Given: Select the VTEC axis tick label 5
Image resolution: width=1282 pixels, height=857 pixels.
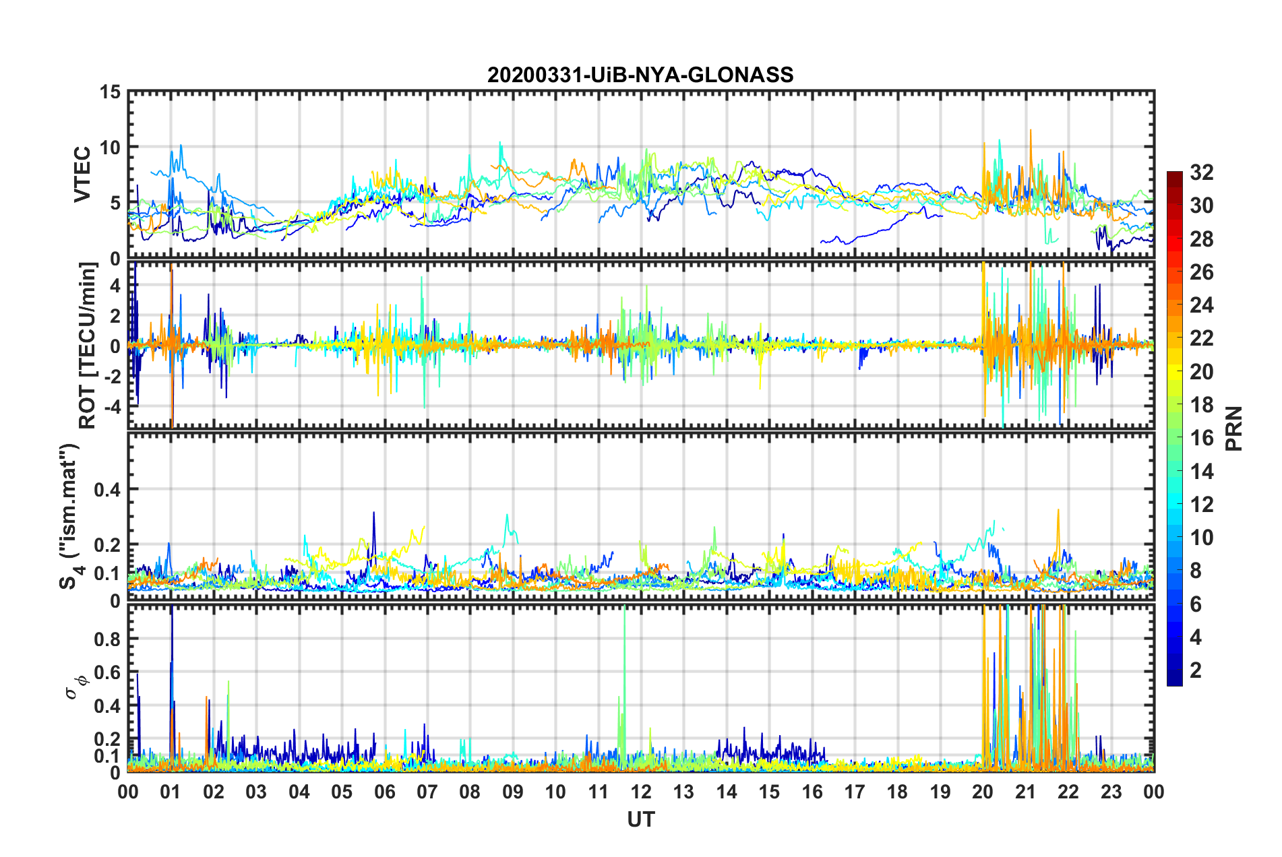Looking at the screenshot, I should point(115,203).
